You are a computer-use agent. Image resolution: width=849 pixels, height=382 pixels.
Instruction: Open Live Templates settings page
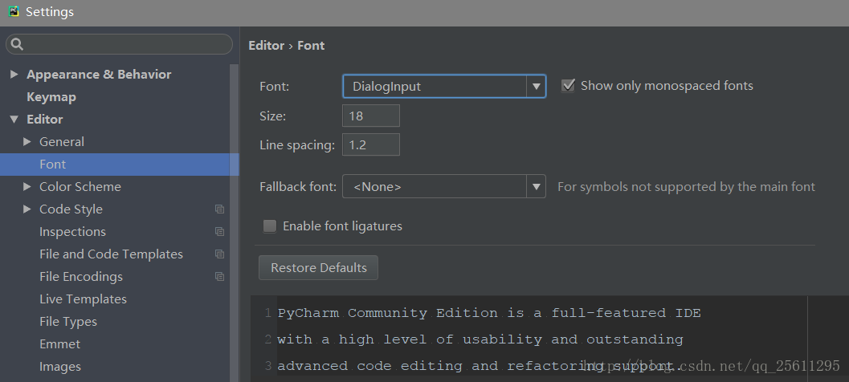point(83,299)
